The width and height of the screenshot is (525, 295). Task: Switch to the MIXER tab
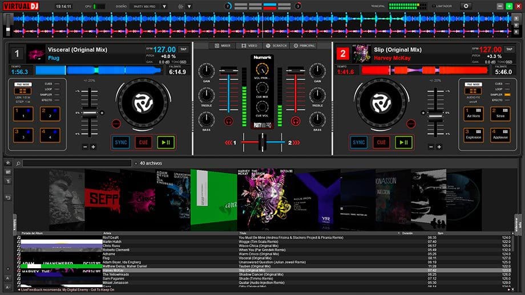click(x=223, y=46)
